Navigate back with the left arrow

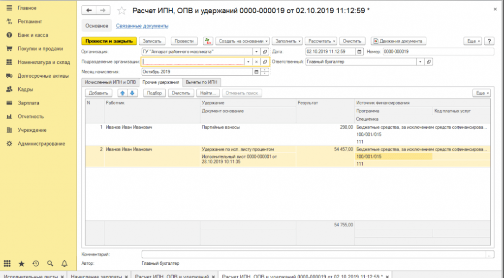click(x=89, y=10)
